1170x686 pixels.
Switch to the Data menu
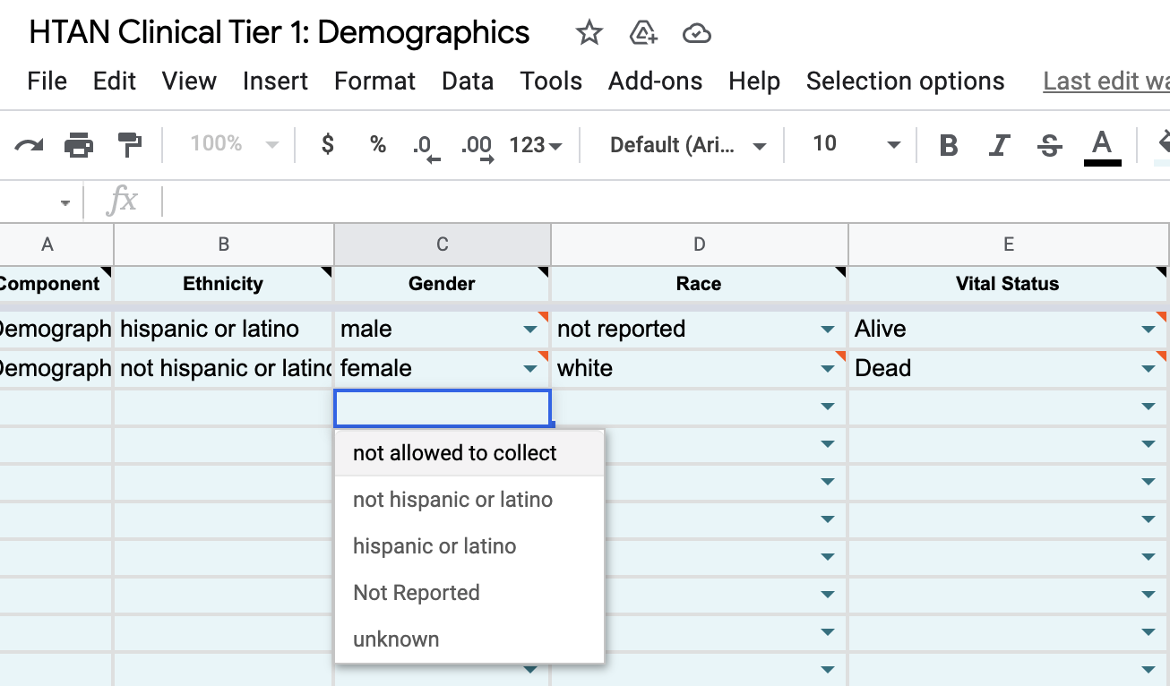pos(467,81)
